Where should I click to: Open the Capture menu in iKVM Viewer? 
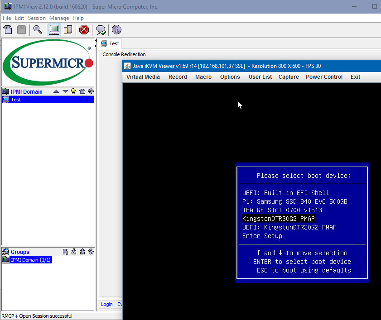pos(289,77)
